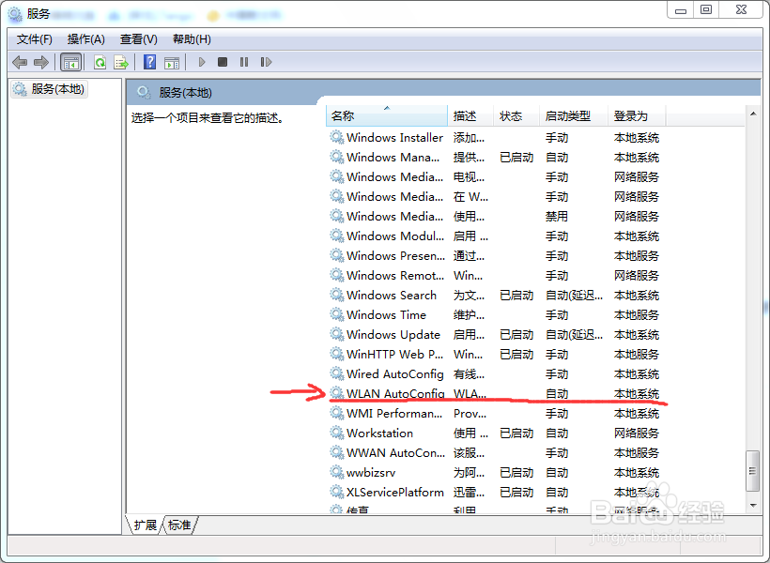This screenshot has width=770, height=563.
Task: Select the XLServicePlatform service name
Action: point(394,493)
